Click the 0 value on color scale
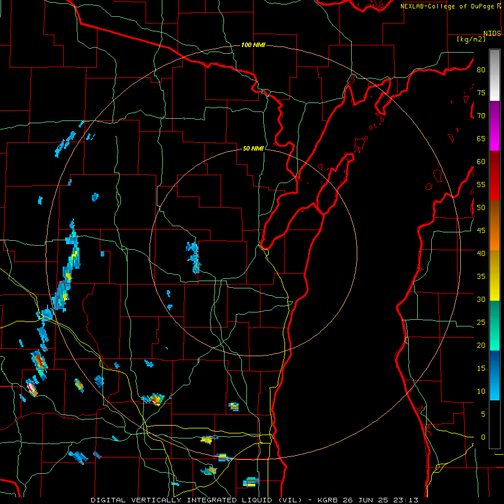The width and height of the screenshot is (504, 504). [483, 437]
